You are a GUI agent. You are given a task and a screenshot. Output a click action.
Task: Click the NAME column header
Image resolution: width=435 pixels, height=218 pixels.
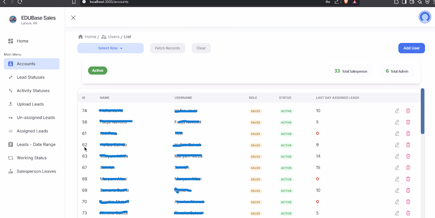point(104,98)
